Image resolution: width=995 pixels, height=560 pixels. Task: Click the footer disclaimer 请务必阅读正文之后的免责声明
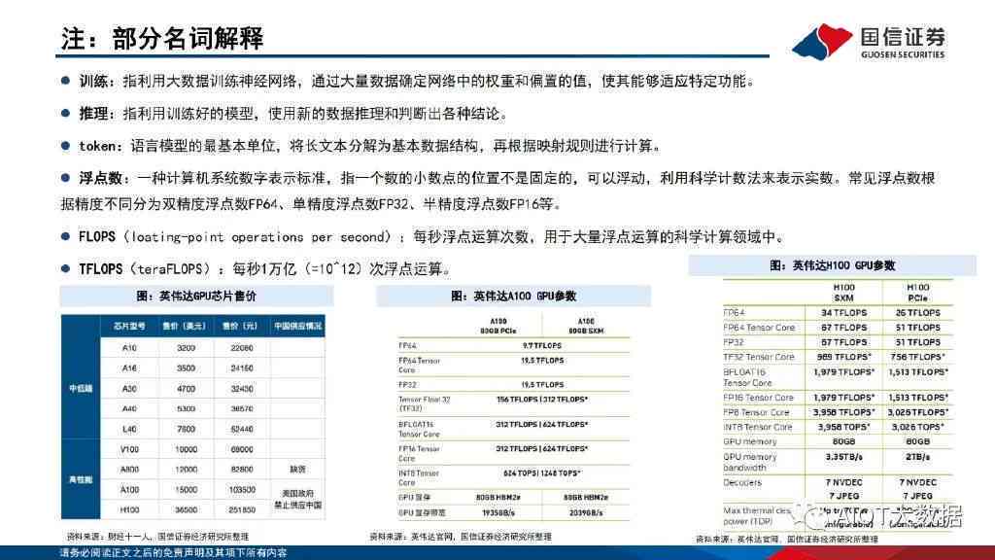(173, 553)
